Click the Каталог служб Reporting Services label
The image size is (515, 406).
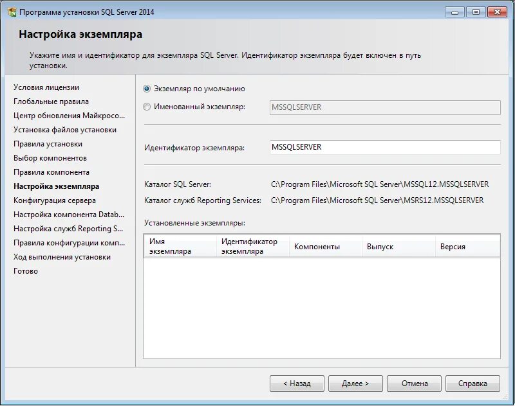[203, 200]
